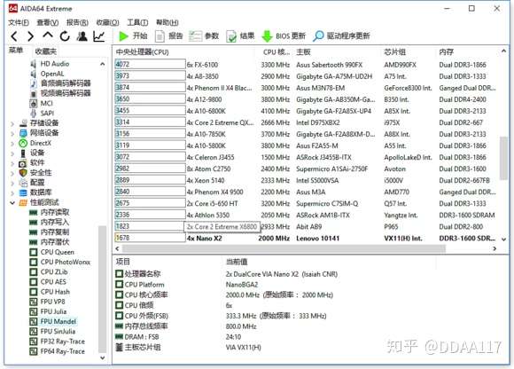Click the forward navigation arrow icon

(30, 36)
